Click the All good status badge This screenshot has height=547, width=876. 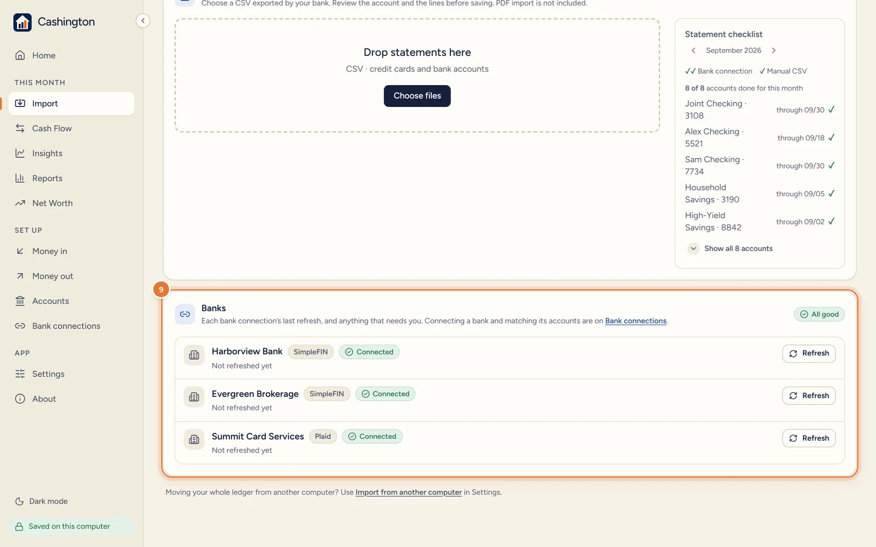(819, 314)
